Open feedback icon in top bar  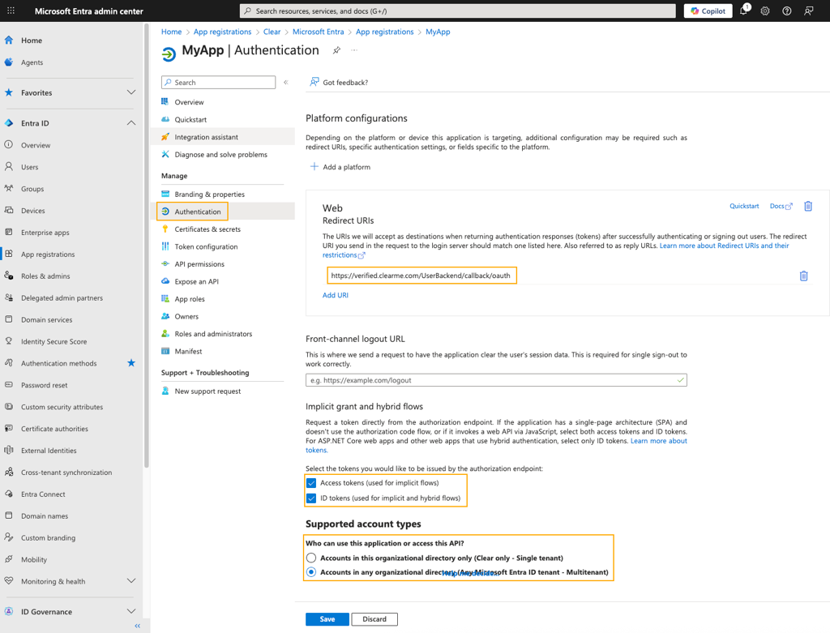tap(808, 11)
